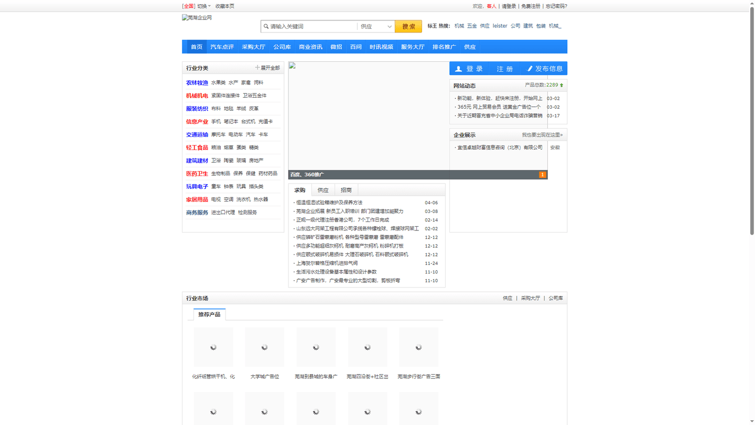Open news 365元 网上贸易会员 送黄金广告位一个
The height and width of the screenshot is (425, 755).
(x=499, y=107)
